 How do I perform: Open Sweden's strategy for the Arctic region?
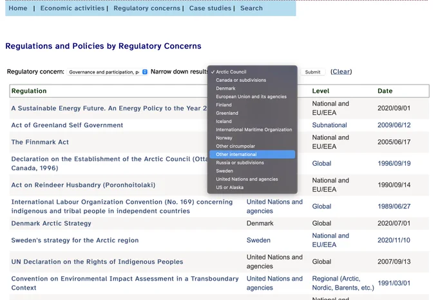(x=75, y=240)
